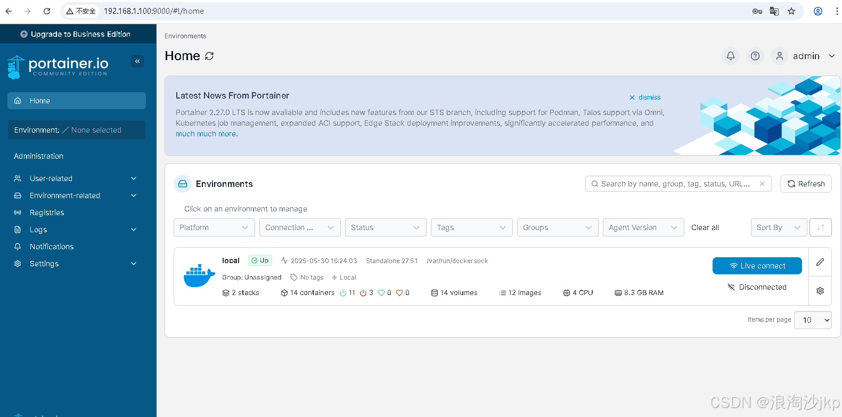
Task: Dismiss the Latest News banner
Action: coord(644,97)
